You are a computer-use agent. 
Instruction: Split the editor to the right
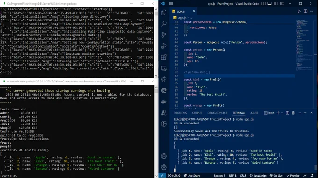click(305, 11)
